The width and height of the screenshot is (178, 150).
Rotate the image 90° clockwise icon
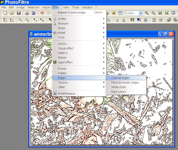point(175,20)
